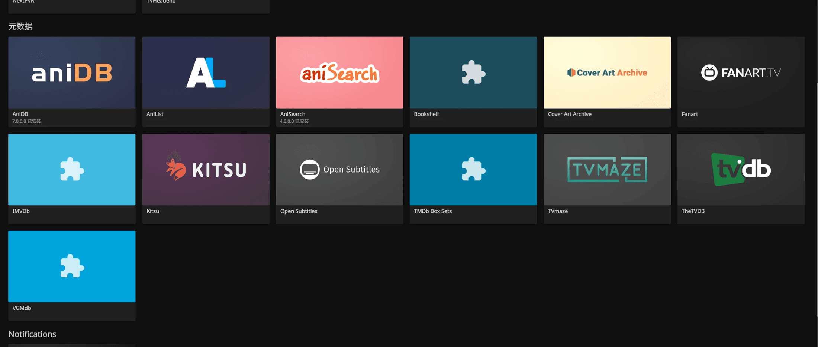Open the TVmaze logo tile
The height and width of the screenshot is (347, 818).
point(607,169)
